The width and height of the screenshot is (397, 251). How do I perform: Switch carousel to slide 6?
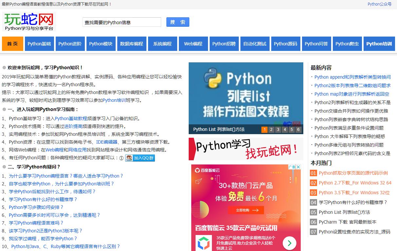pyautogui.click(x=298, y=130)
